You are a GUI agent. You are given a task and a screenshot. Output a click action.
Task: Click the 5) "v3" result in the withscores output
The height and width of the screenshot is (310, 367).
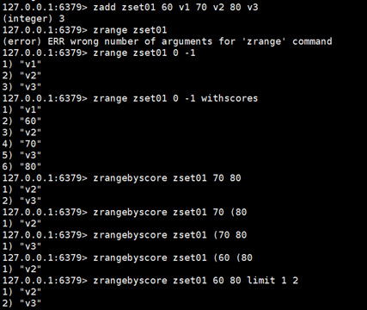tap(21, 155)
